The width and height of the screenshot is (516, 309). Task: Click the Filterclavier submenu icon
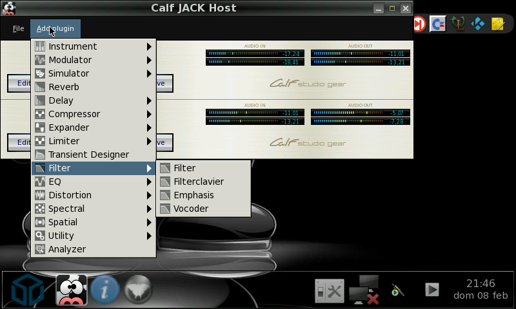(165, 182)
